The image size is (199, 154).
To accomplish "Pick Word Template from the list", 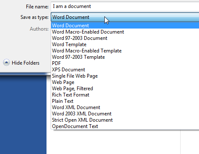I will tap(125, 44).
